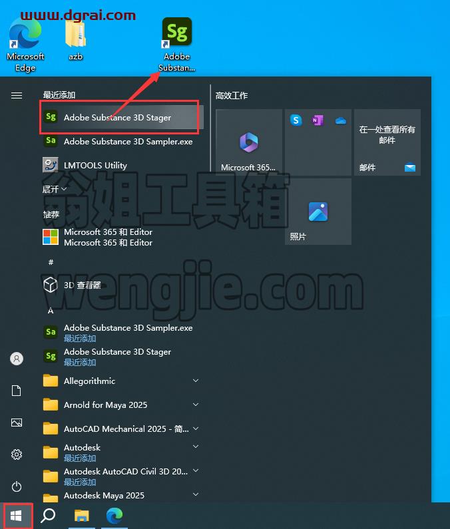Image resolution: width=450 pixels, height=529 pixels.
Task: Expand the recently added list with 展开
Action: click(x=55, y=189)
